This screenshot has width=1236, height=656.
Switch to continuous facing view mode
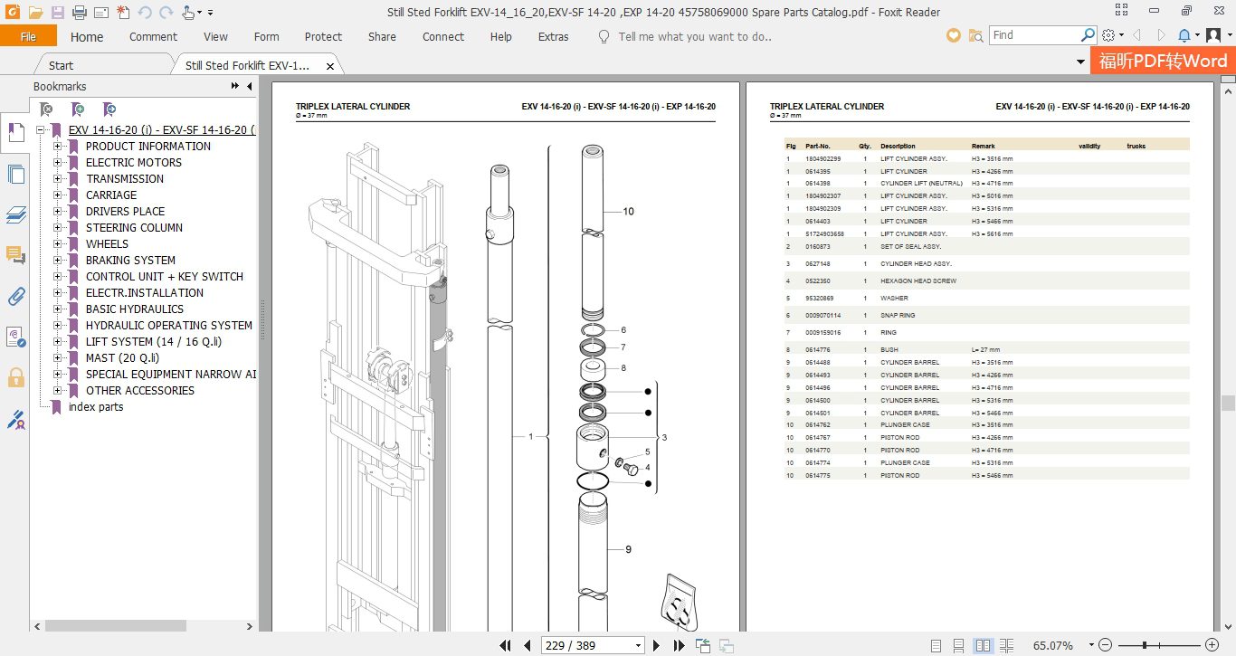(x=1008, y=645)
